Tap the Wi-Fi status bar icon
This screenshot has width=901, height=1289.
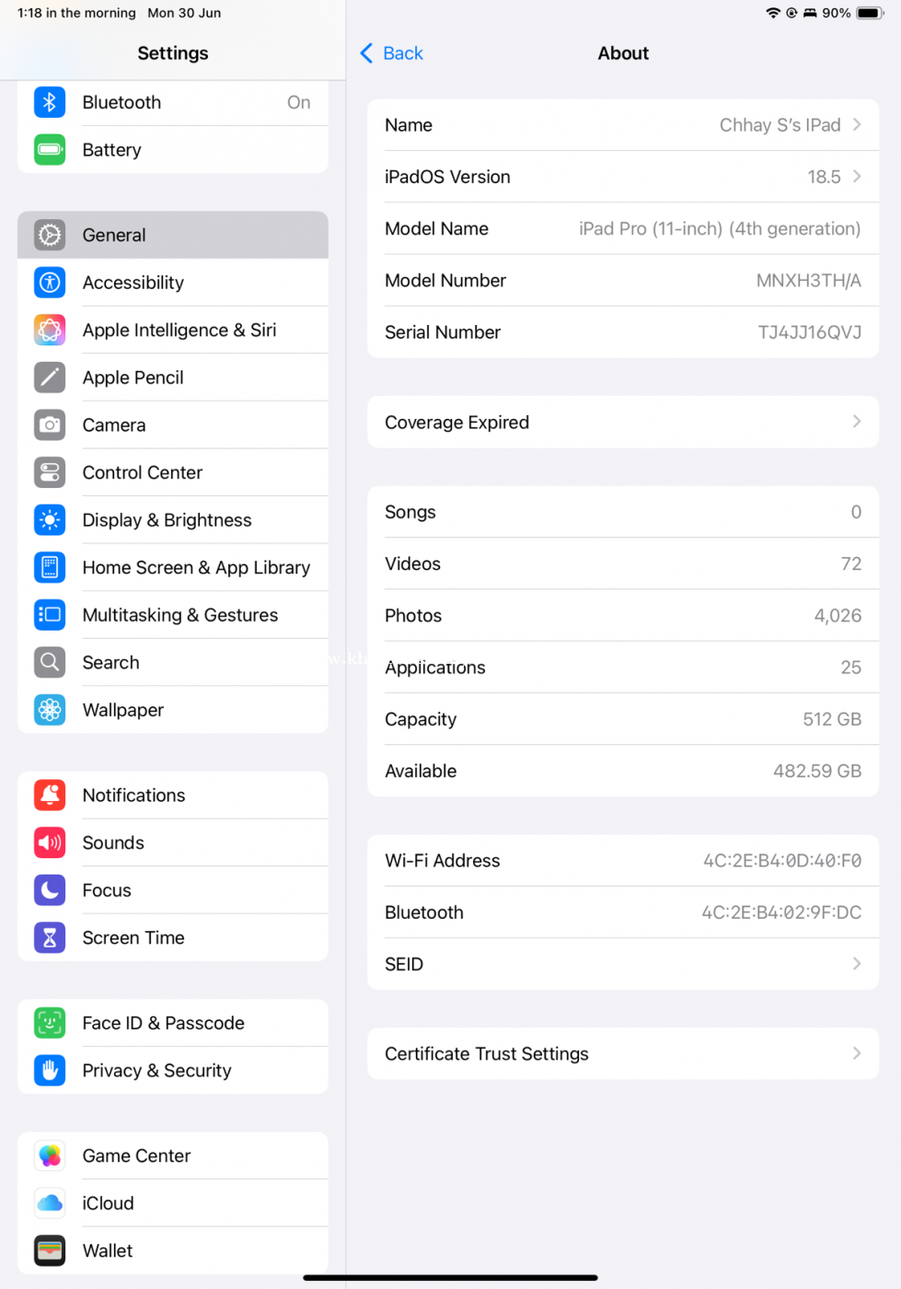tap(773, 13)
